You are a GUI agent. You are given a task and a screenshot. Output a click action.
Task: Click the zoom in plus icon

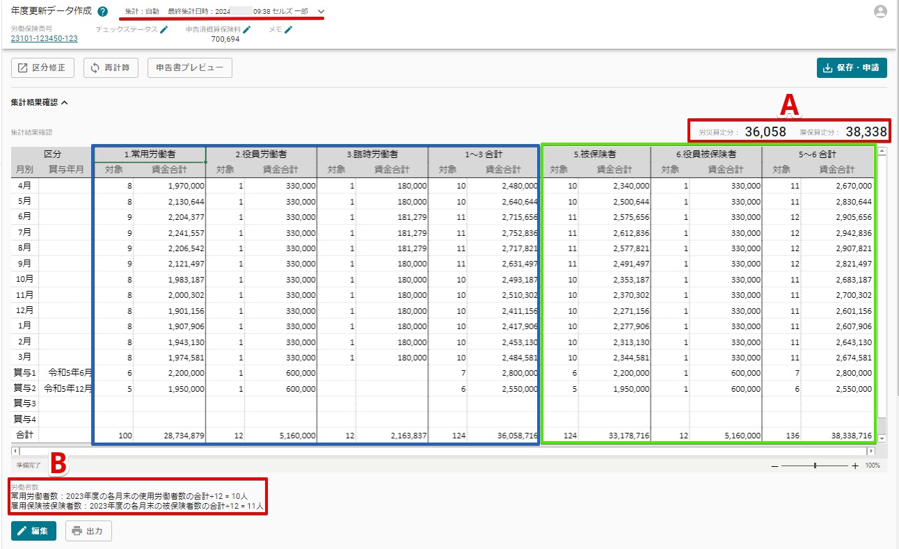(855, 466)
